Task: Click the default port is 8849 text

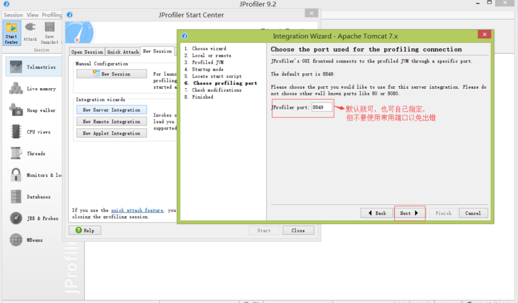Action: click(x=303, y=74)
